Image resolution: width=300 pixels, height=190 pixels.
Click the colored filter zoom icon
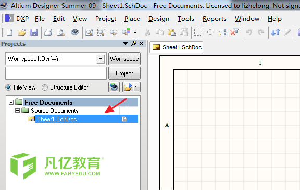[x=126, y=32]
